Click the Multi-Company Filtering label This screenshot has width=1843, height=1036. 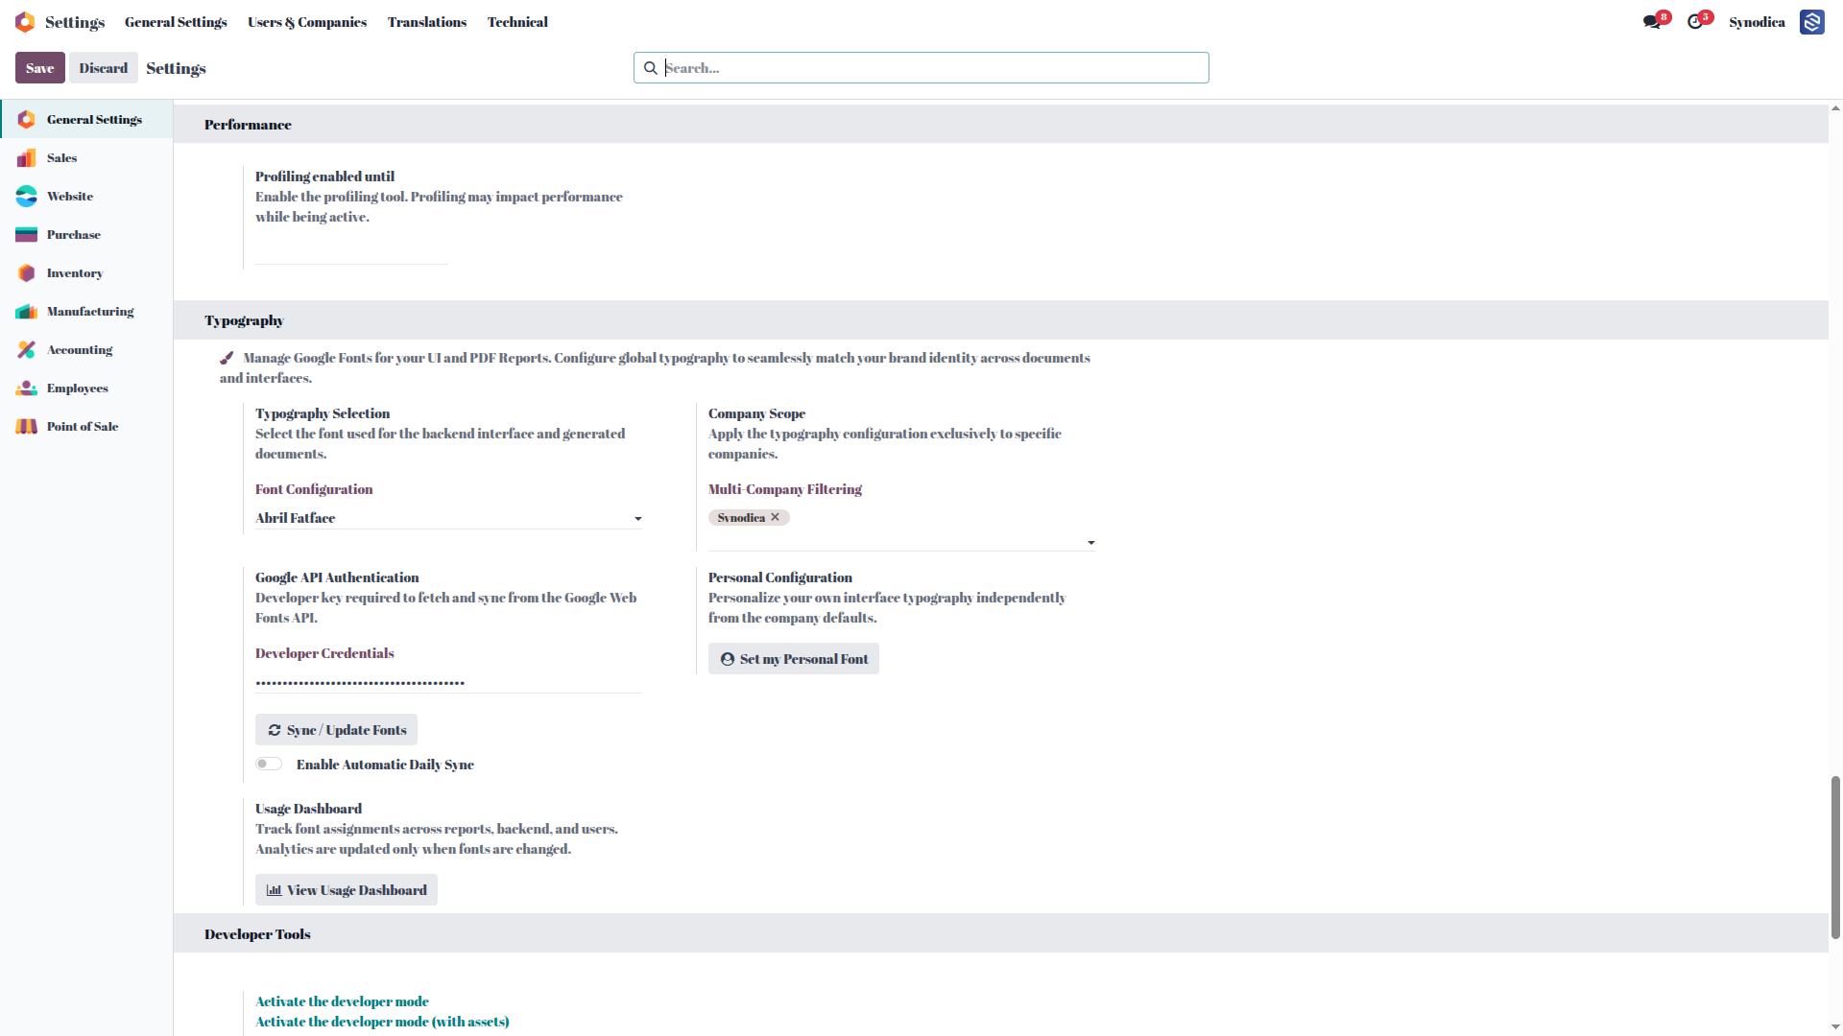785,489
